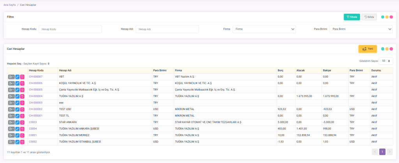Click the Hesap Adı filter input field
The image size is (399, 163).
point(167,29)
